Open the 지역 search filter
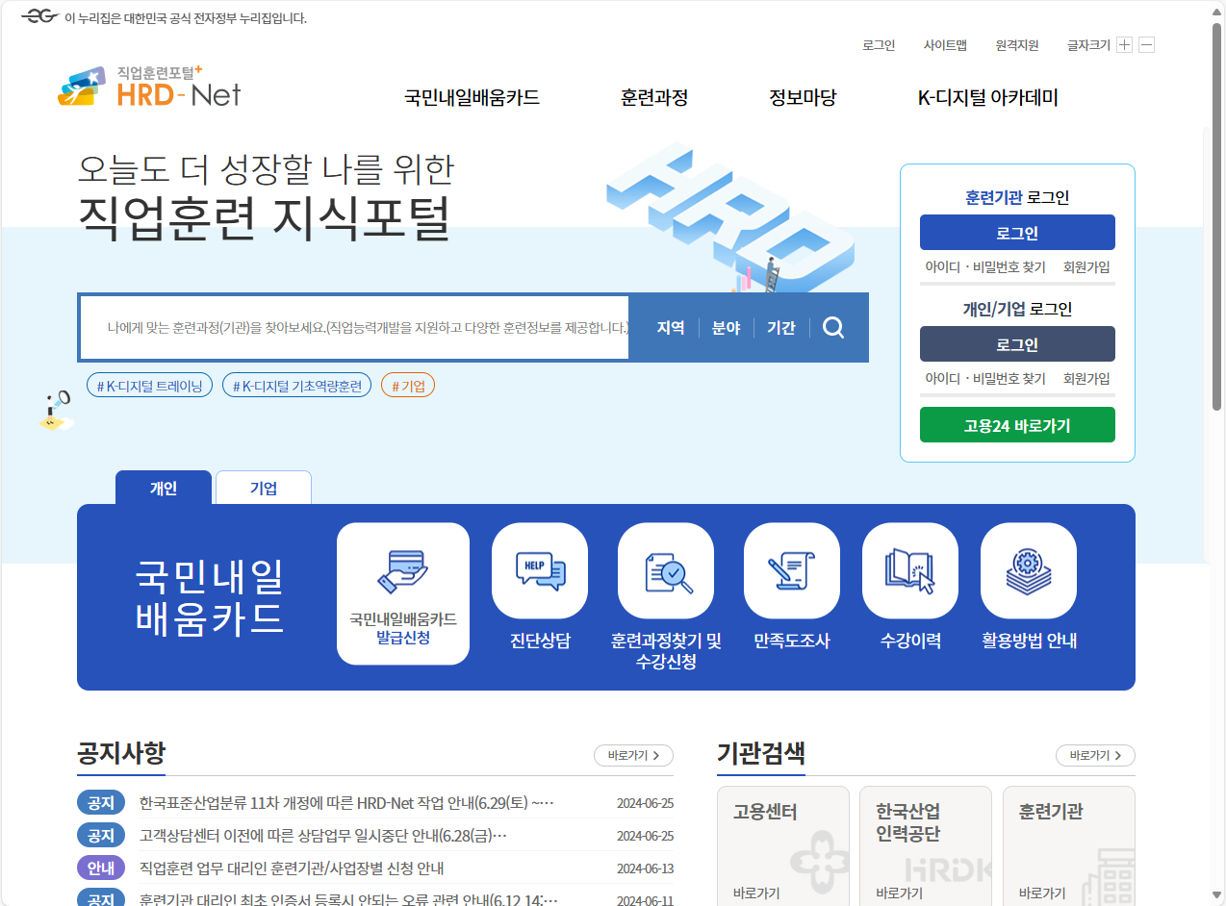The image size is (1226, 906). coord(671,328)
